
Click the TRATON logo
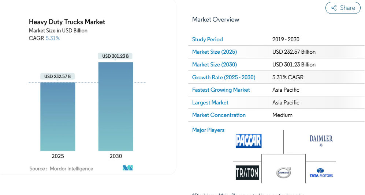click(247, 173)
